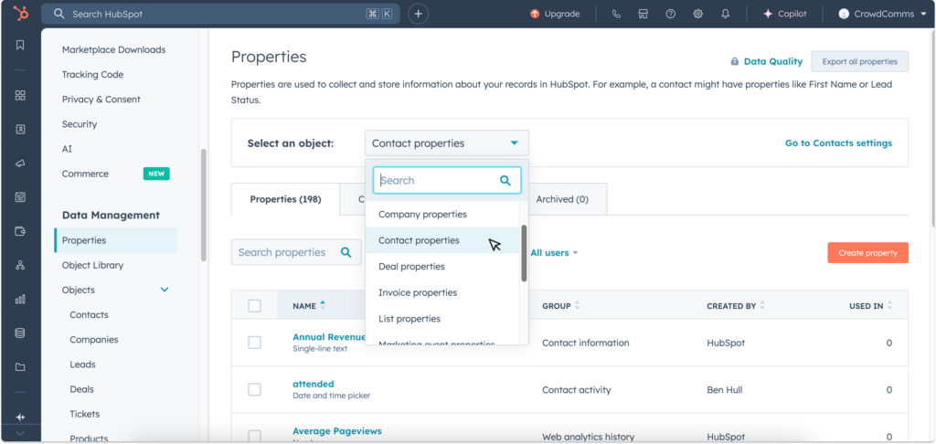Check the Annual Revenue row checkbox
Image resolution: width=936 pixels, height=444 pixels.
[x=254, y=343]
